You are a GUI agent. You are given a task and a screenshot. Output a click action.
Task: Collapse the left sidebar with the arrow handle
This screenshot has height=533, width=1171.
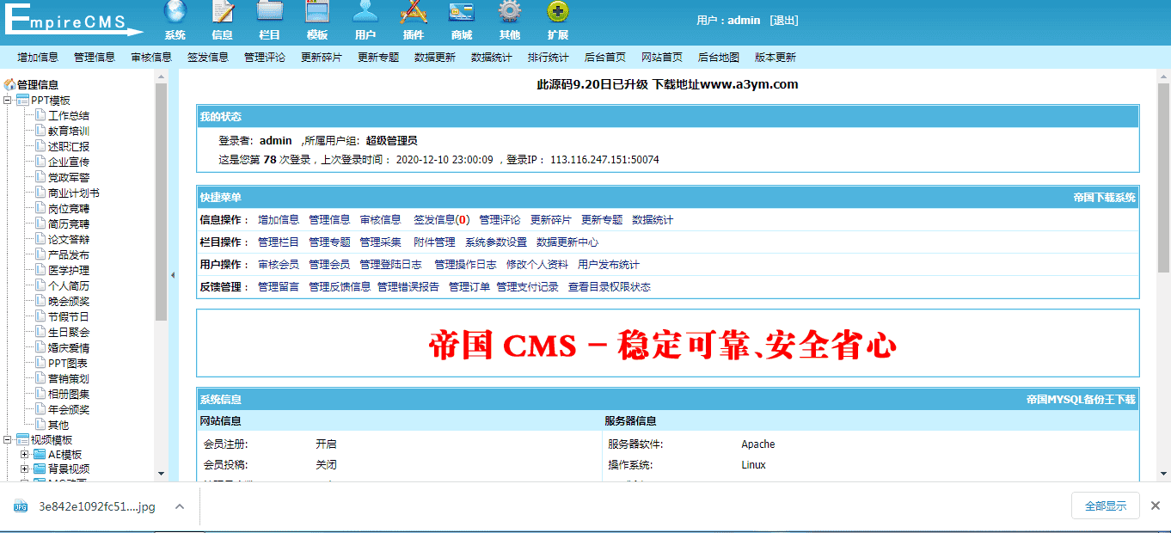[173, 275]
